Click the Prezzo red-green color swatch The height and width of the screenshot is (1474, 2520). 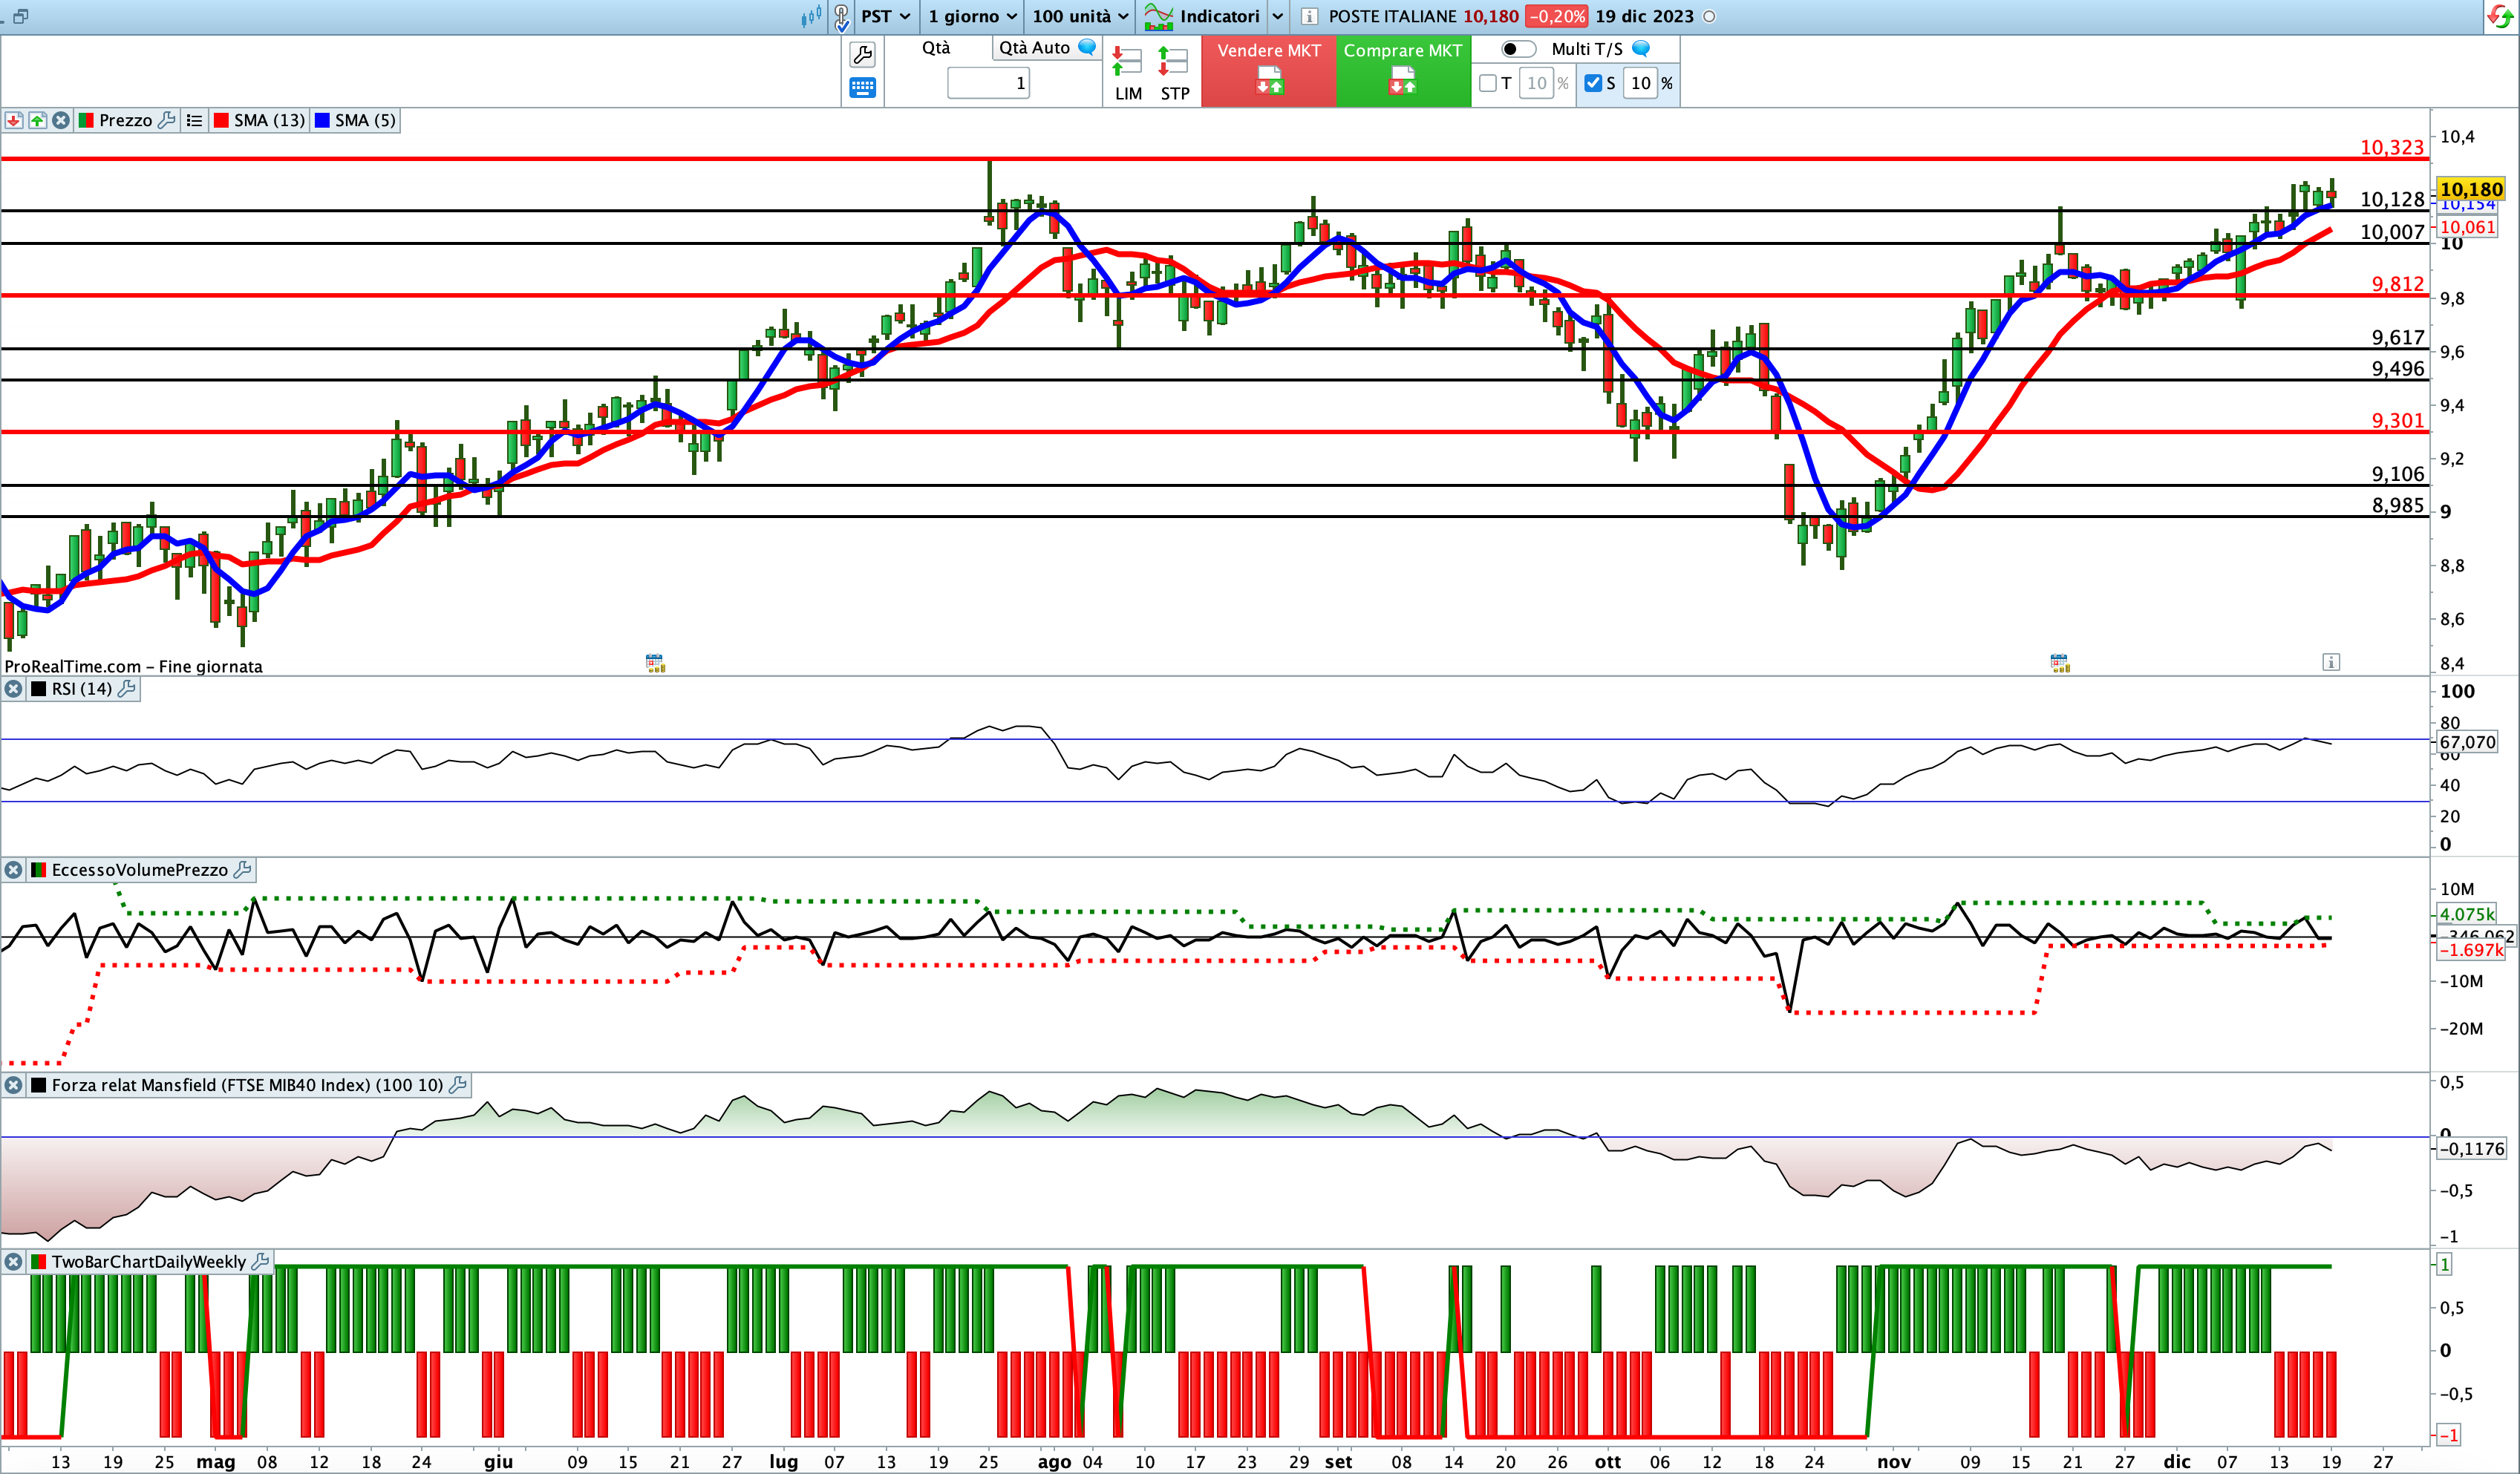[x=86, y=120]
